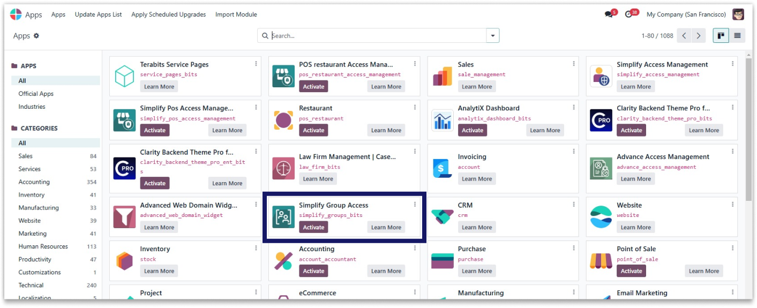Click the Inventory app icon

tap(124, 261)
